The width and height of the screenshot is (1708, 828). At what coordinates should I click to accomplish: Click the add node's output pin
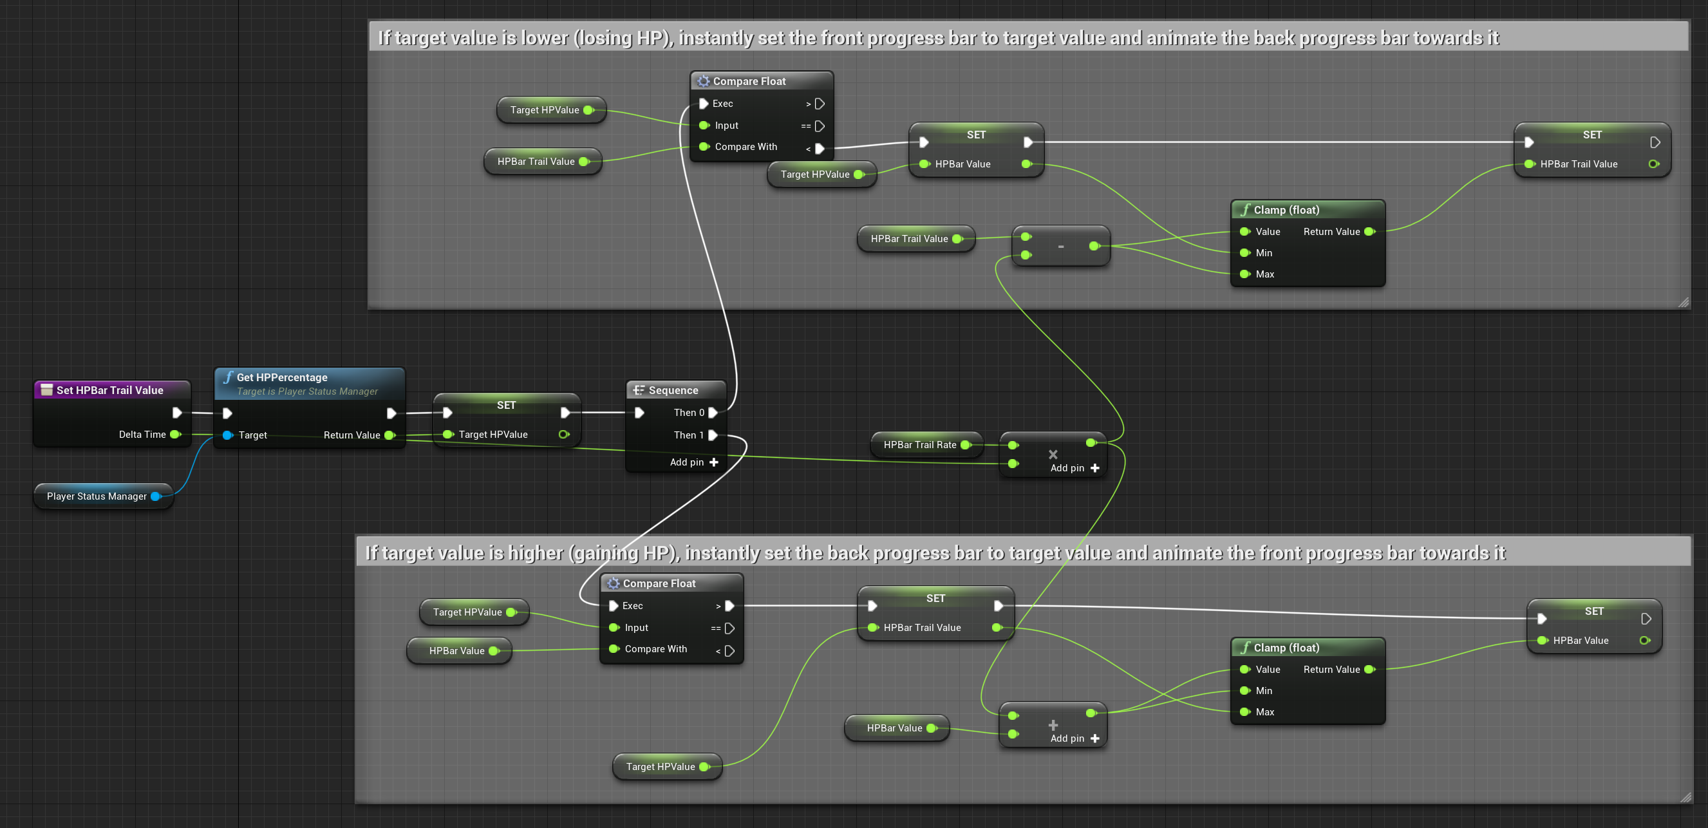tap(1091, 713)
